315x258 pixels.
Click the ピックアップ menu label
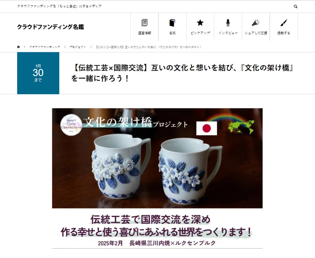click(x=200, y=33)
